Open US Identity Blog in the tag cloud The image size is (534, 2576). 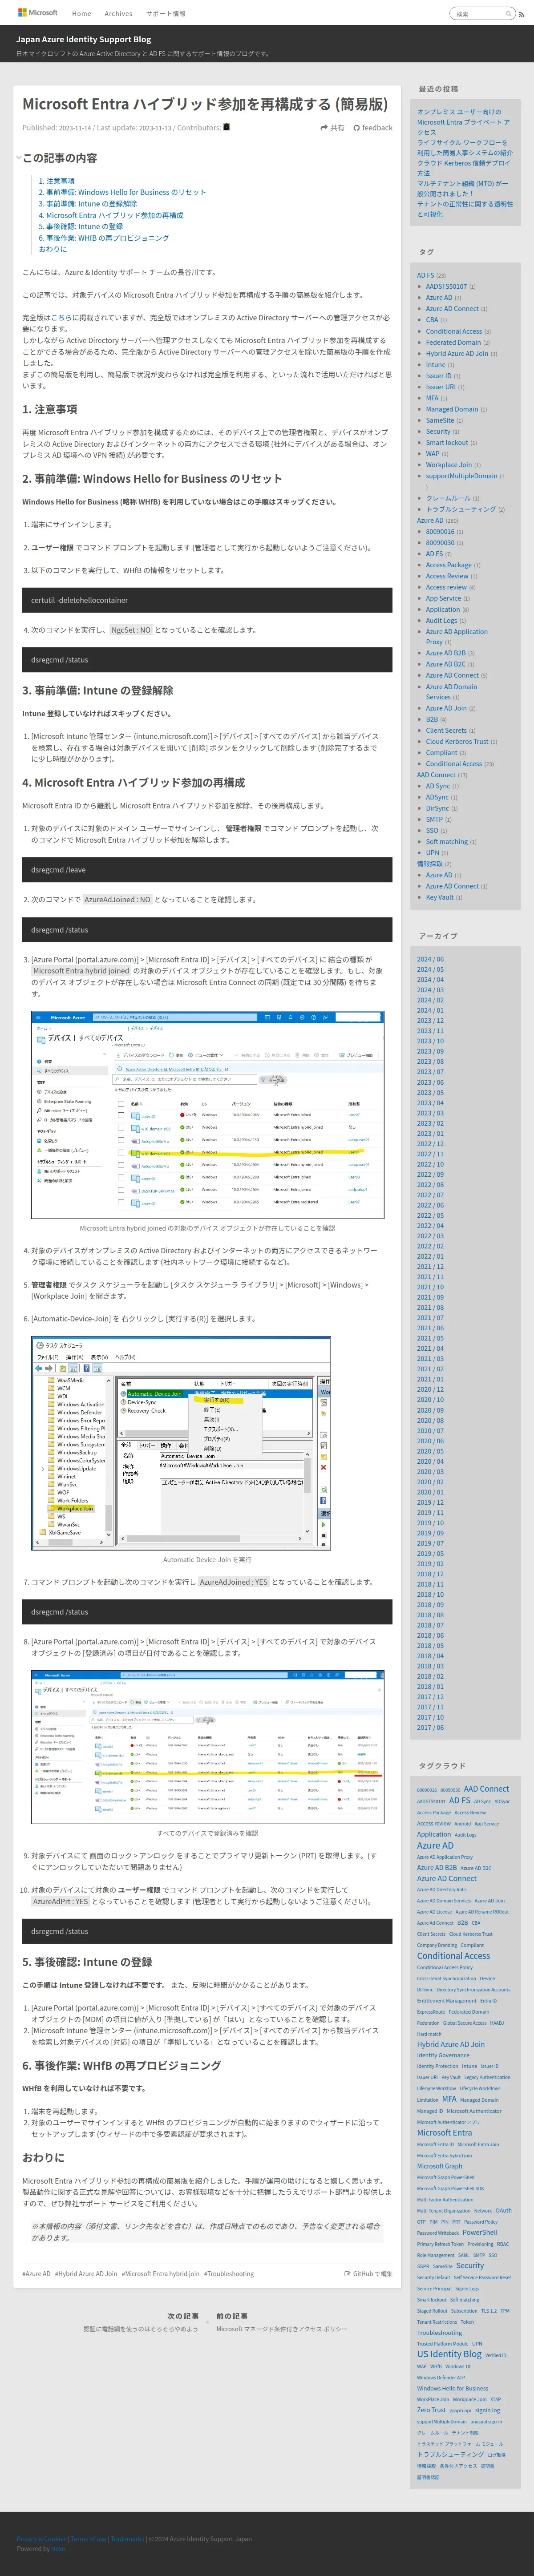(x=449, y=2354)
